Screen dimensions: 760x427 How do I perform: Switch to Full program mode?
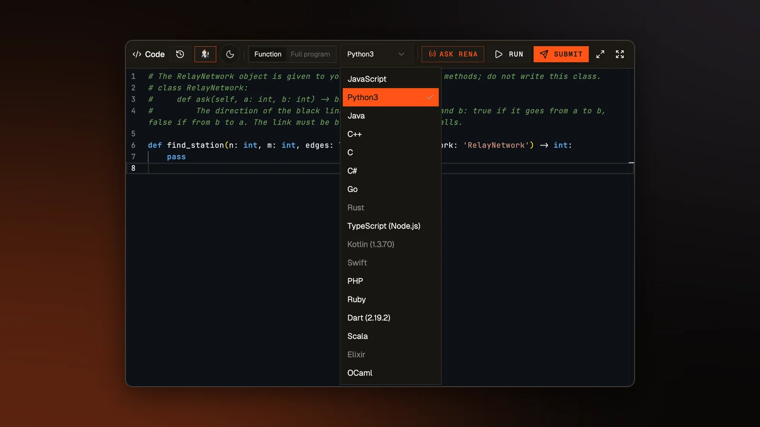coord(310,54)
